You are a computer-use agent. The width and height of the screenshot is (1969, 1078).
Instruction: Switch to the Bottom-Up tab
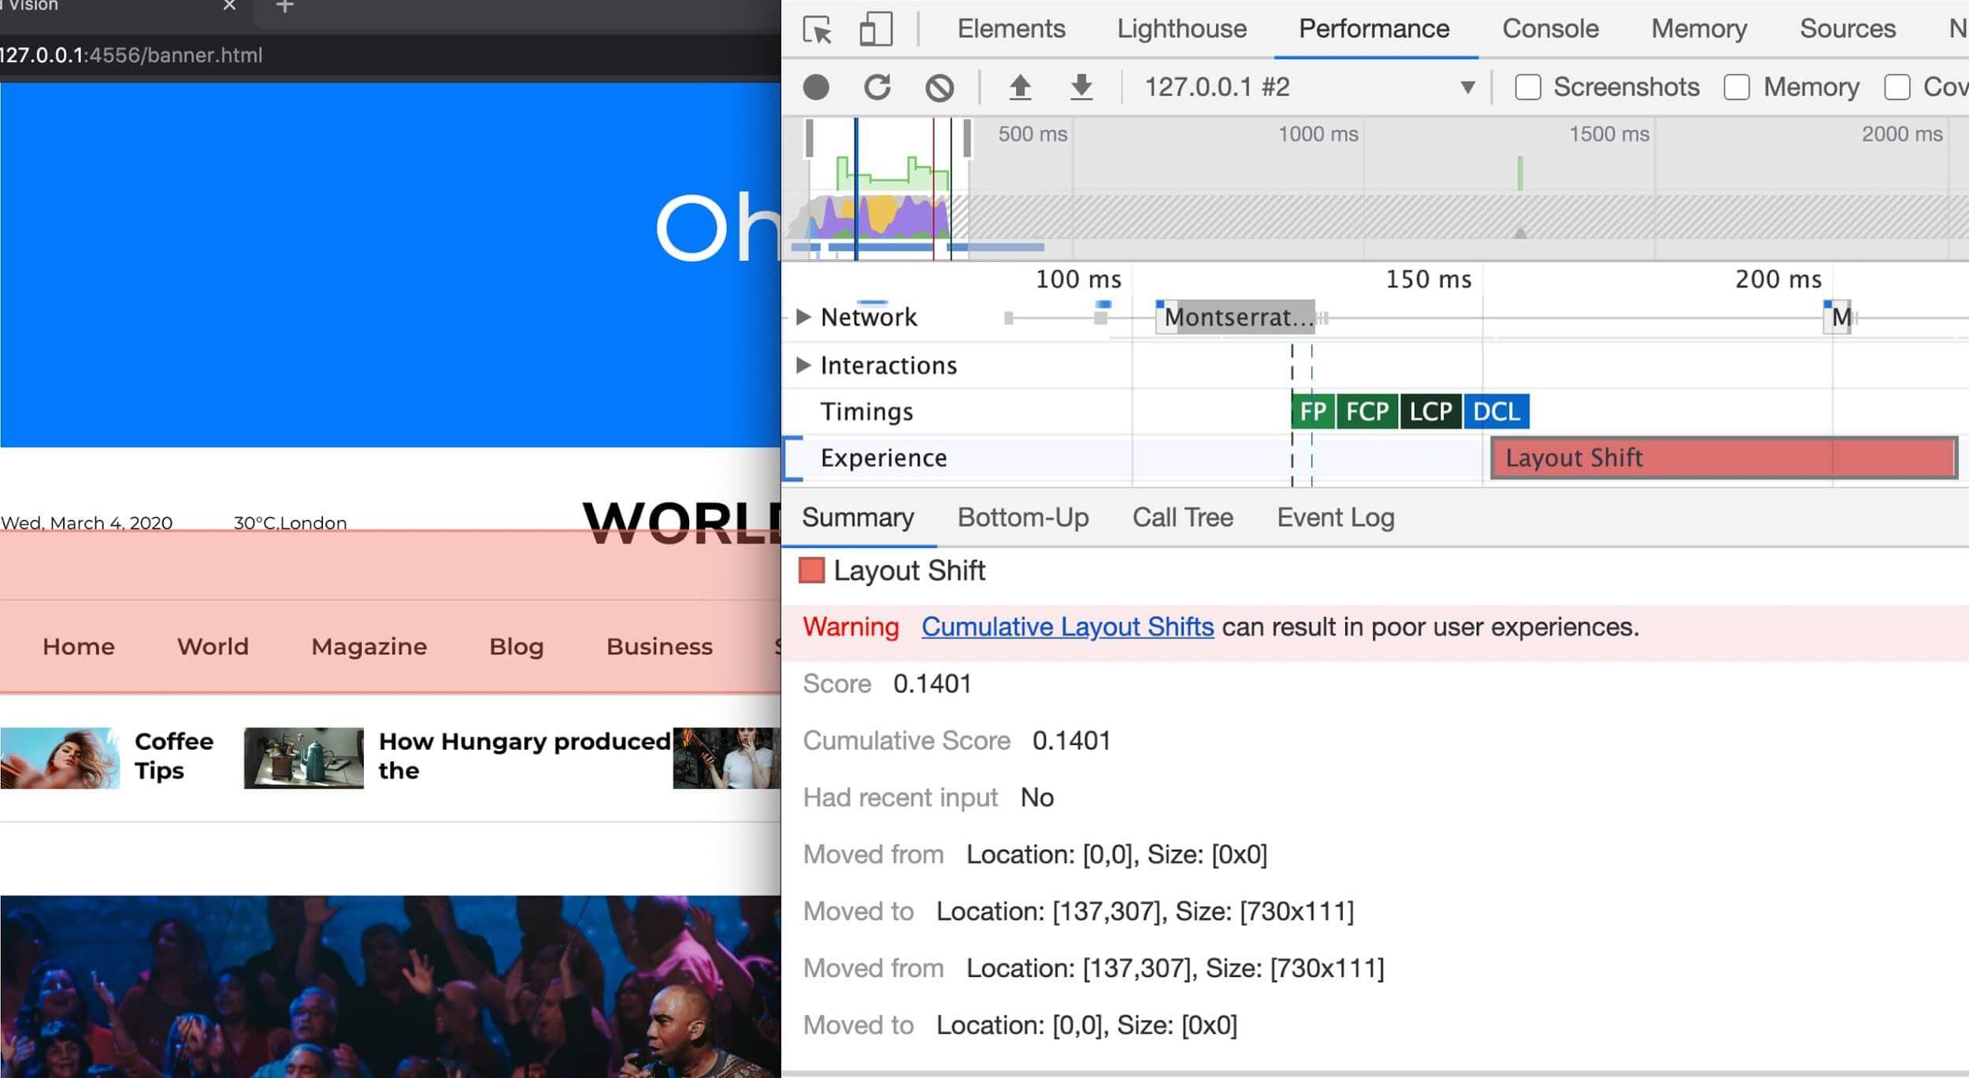[x=1022, y=518]
